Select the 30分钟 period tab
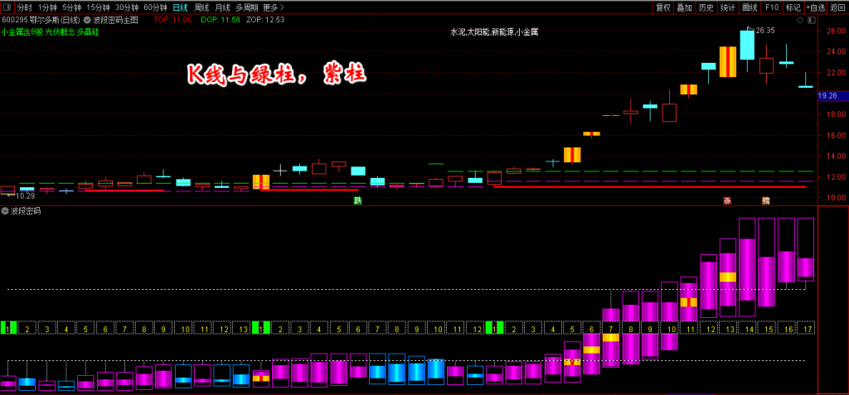 (126, 7)
